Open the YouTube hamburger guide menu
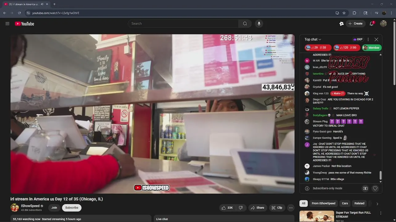Image resolution: width=396 pixels, height=222 pixels. click(7, 24)
